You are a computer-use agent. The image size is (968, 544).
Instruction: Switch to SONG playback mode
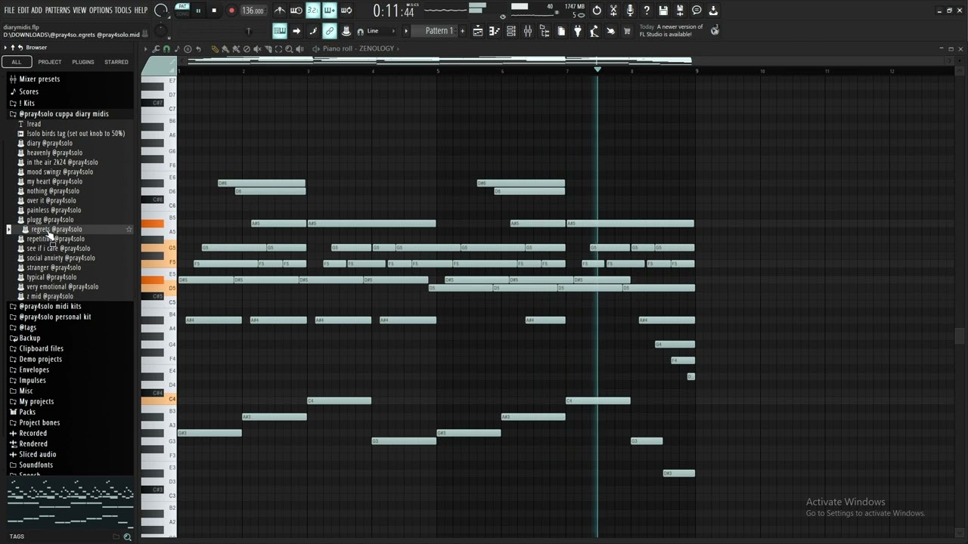pos(182,14)
